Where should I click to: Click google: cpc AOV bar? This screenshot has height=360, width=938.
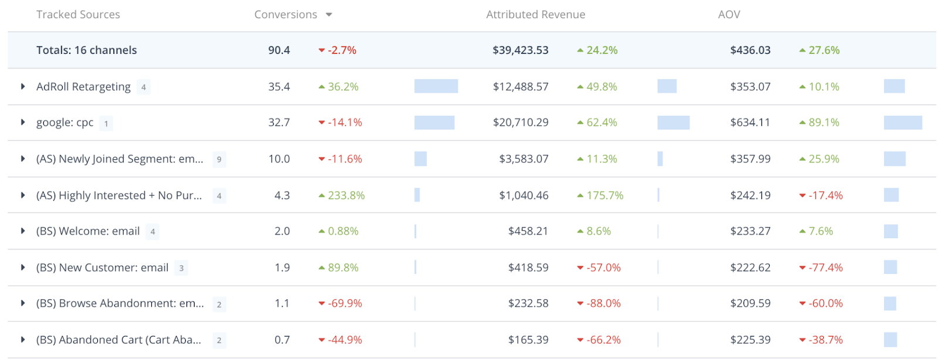pos(902,122)
